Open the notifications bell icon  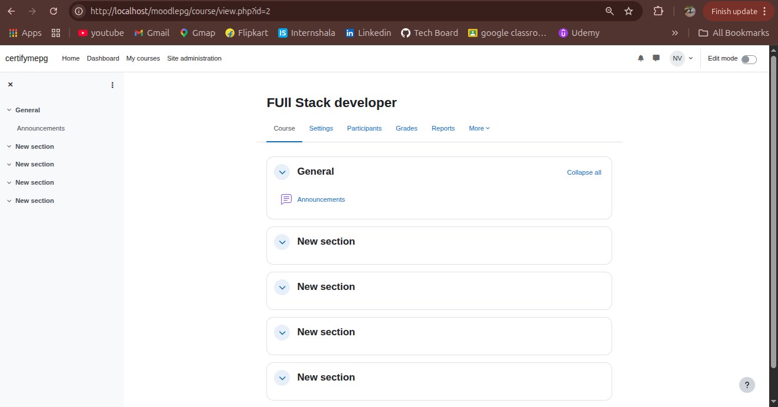(641, 58)
